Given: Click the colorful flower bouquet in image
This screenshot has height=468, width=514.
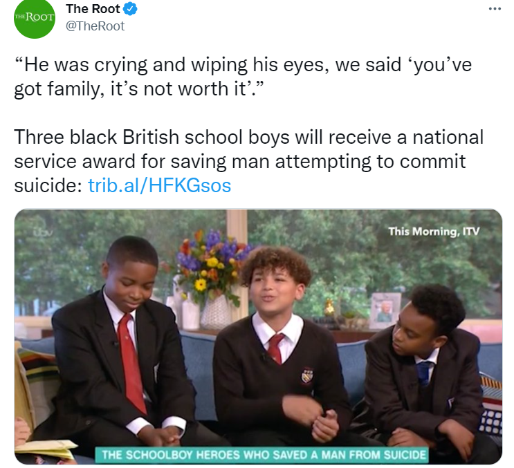Looking at the screenshot, I should tap(214, 265).
